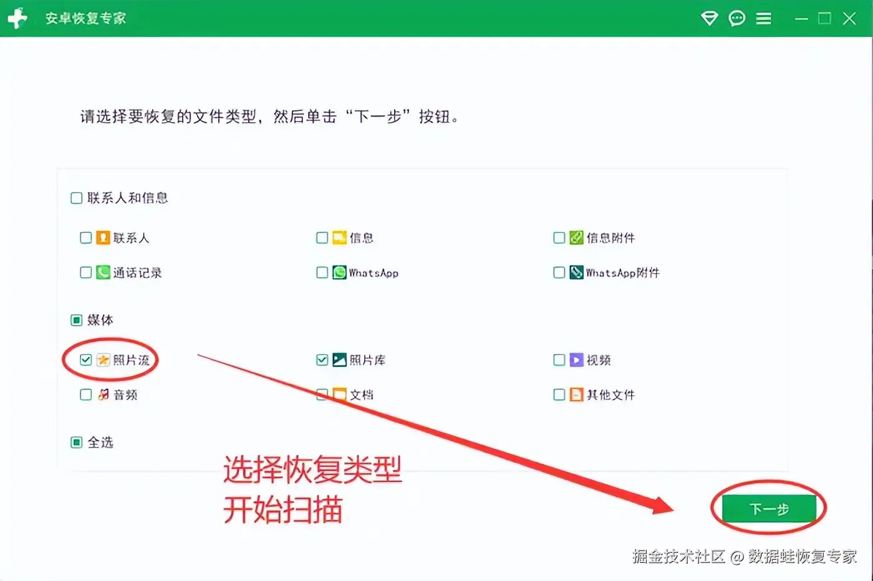The height and width of the screenshot is (581, 873).
Task: Tick the 联系人和信息 group checkbox
Action: point(77,198)
